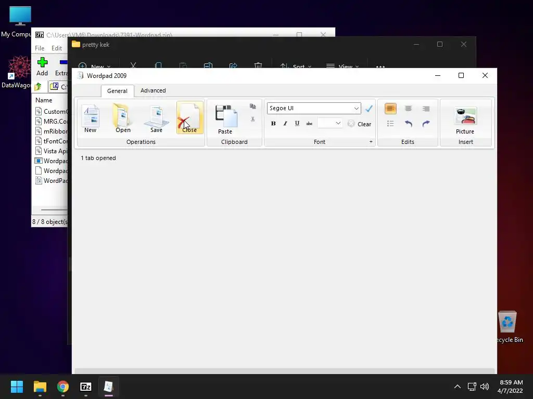Select the tFontCo file row in 7-Zip
This screenshot has height=399, width=533.
(51, 141)
